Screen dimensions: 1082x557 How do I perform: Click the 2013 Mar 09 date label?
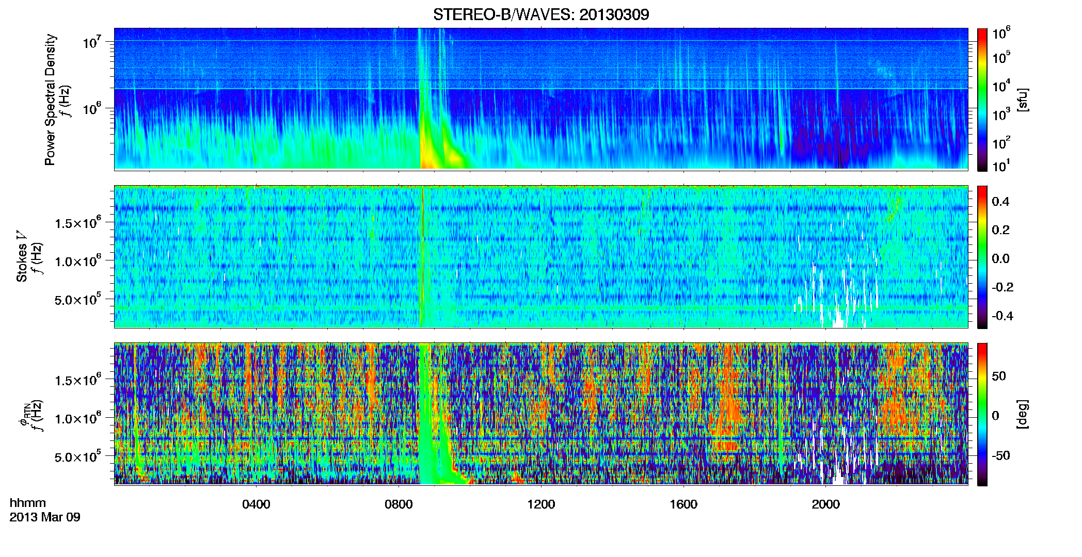coord(45,517)
